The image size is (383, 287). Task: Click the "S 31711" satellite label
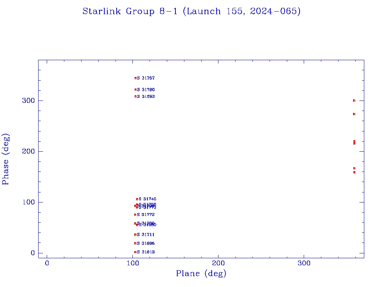point(146,235)
